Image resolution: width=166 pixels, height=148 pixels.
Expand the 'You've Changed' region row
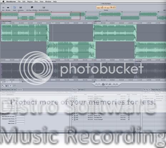73,119
